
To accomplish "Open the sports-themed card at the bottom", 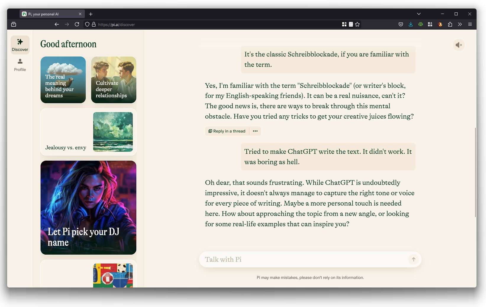I will [x=88, y=274].
